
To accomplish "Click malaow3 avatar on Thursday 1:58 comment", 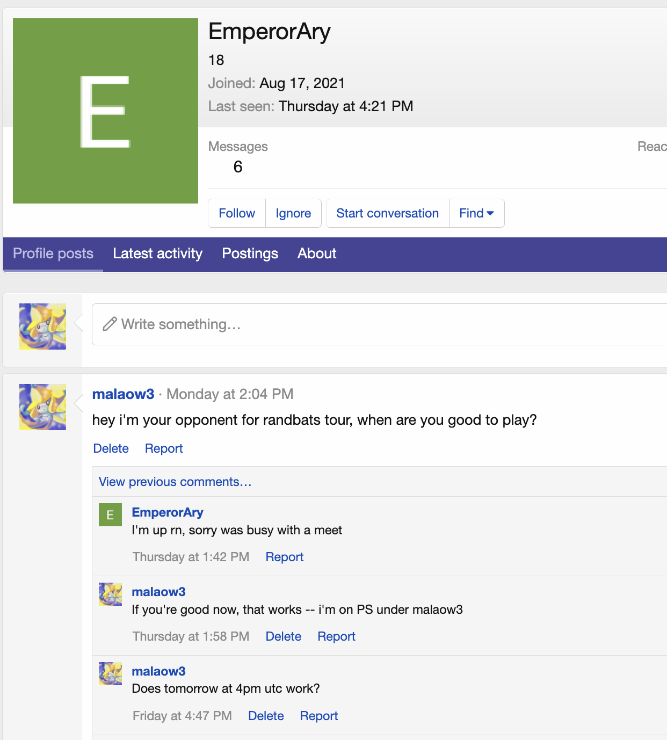I will (x=110, y=594).
